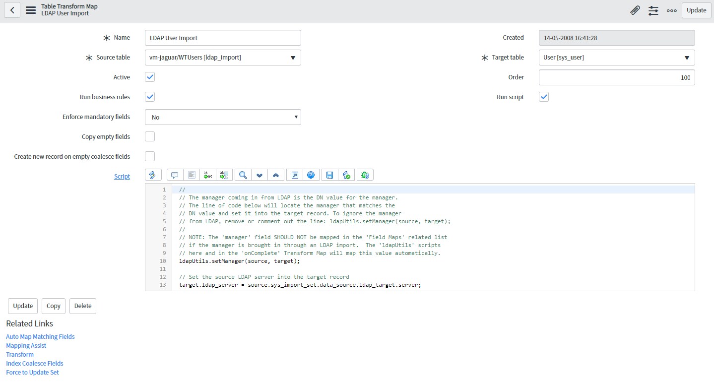The width and height of the screenshot is (714, 382).
Task: Personalize form using the settings sliders icon
Action: [x=653, y=10]
